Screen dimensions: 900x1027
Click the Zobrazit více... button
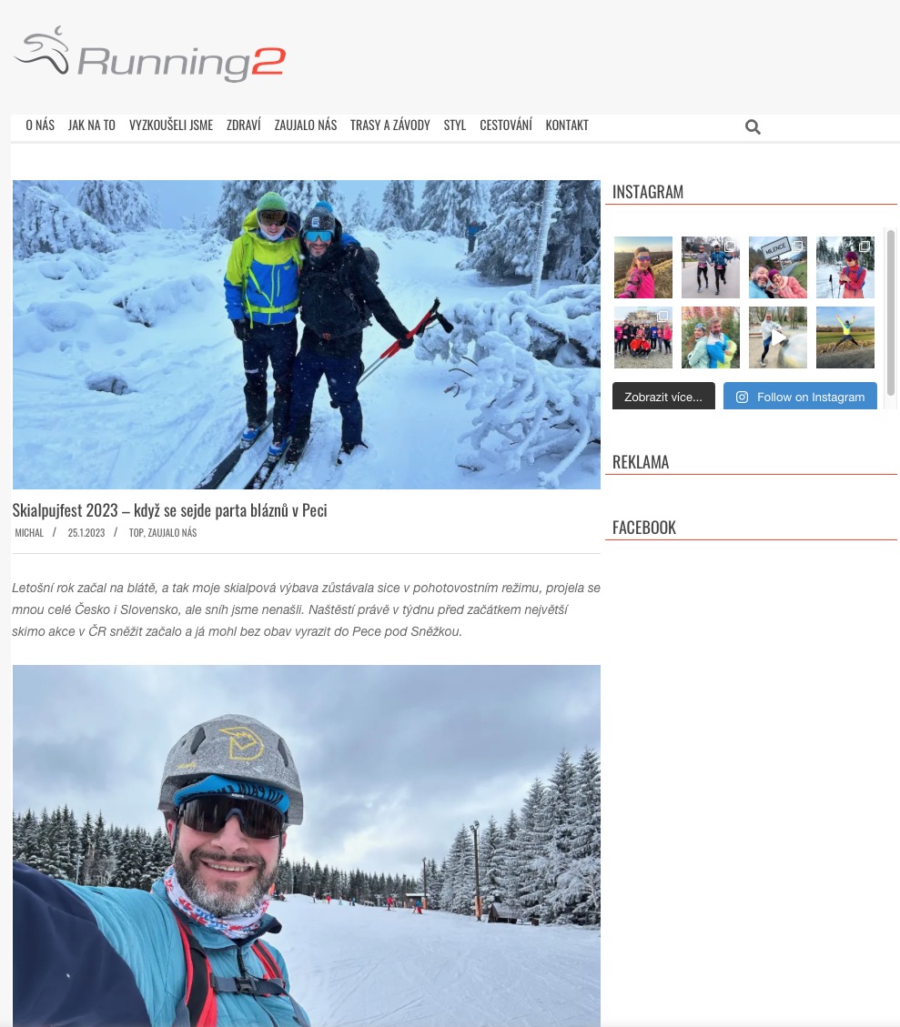tap(663, 397)
